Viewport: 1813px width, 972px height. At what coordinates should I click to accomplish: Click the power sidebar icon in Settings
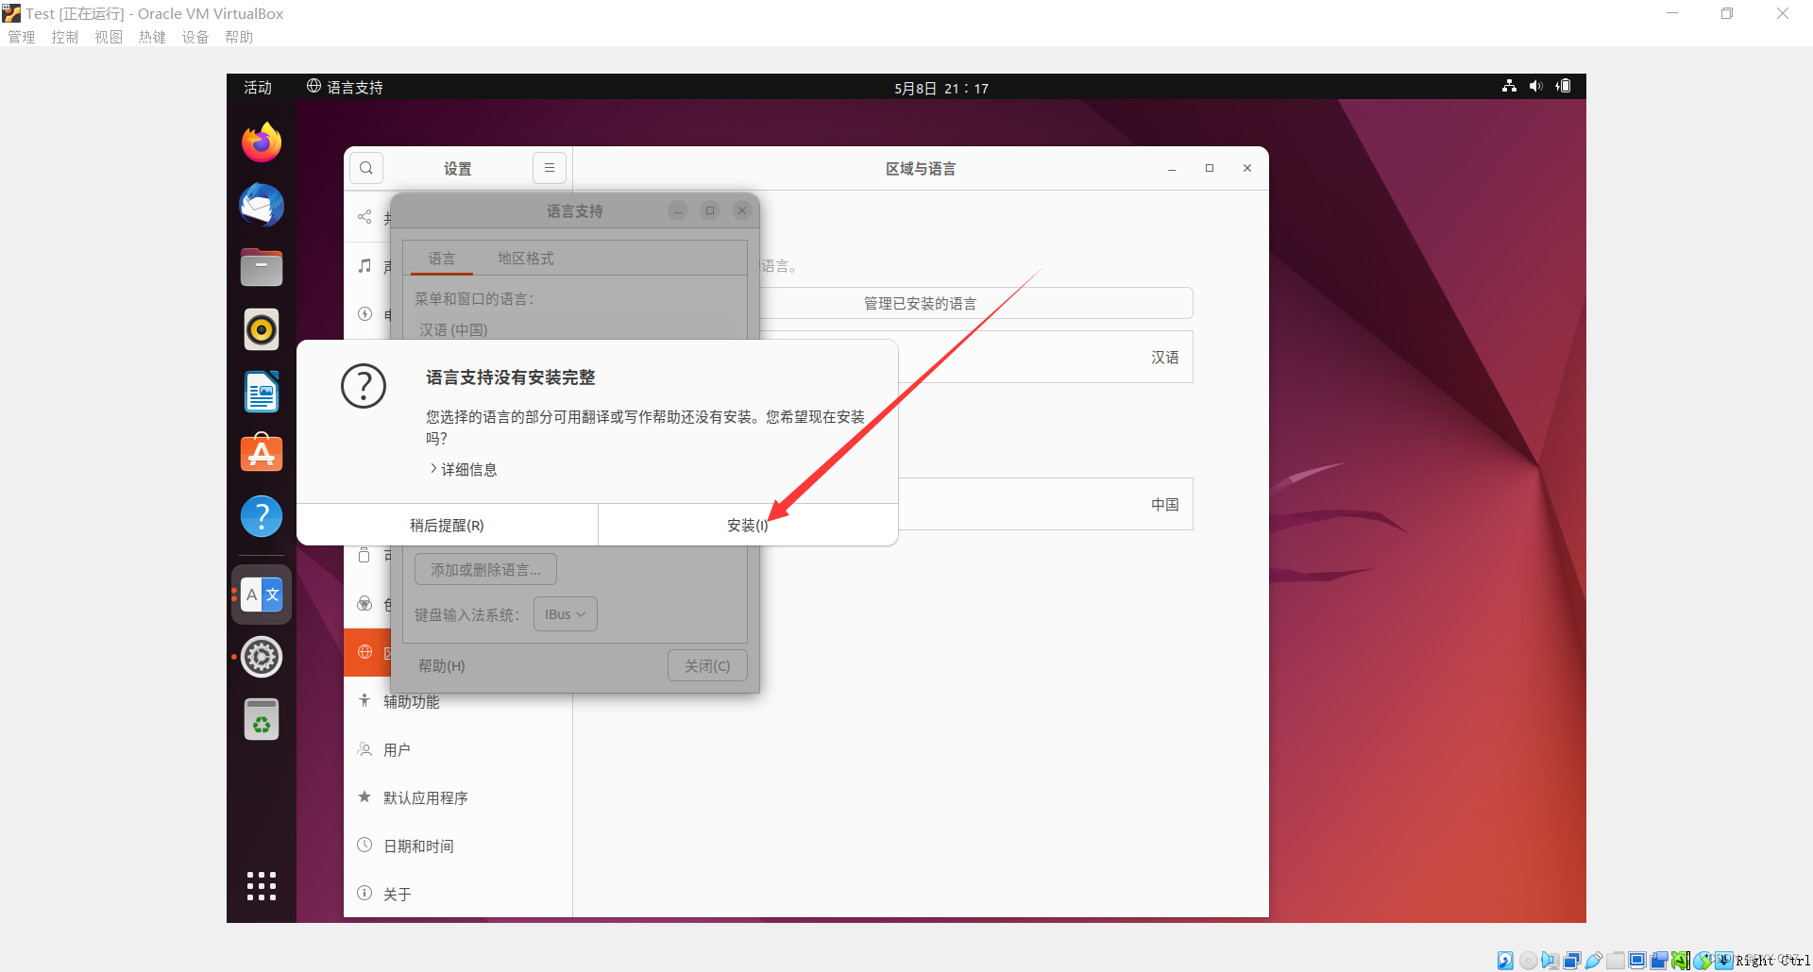[x=364, y=314]
